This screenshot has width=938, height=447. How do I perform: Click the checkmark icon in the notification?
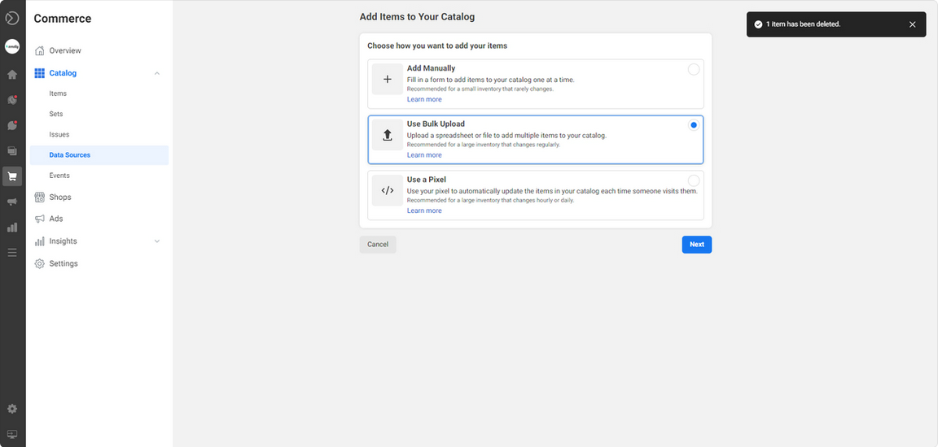click(758, 24)
